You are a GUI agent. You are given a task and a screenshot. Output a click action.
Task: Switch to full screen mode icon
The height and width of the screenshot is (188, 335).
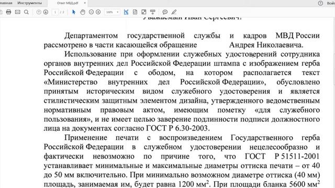tap(144, 12)
